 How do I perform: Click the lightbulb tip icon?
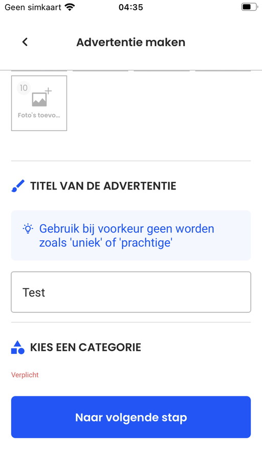pos(28,228)
